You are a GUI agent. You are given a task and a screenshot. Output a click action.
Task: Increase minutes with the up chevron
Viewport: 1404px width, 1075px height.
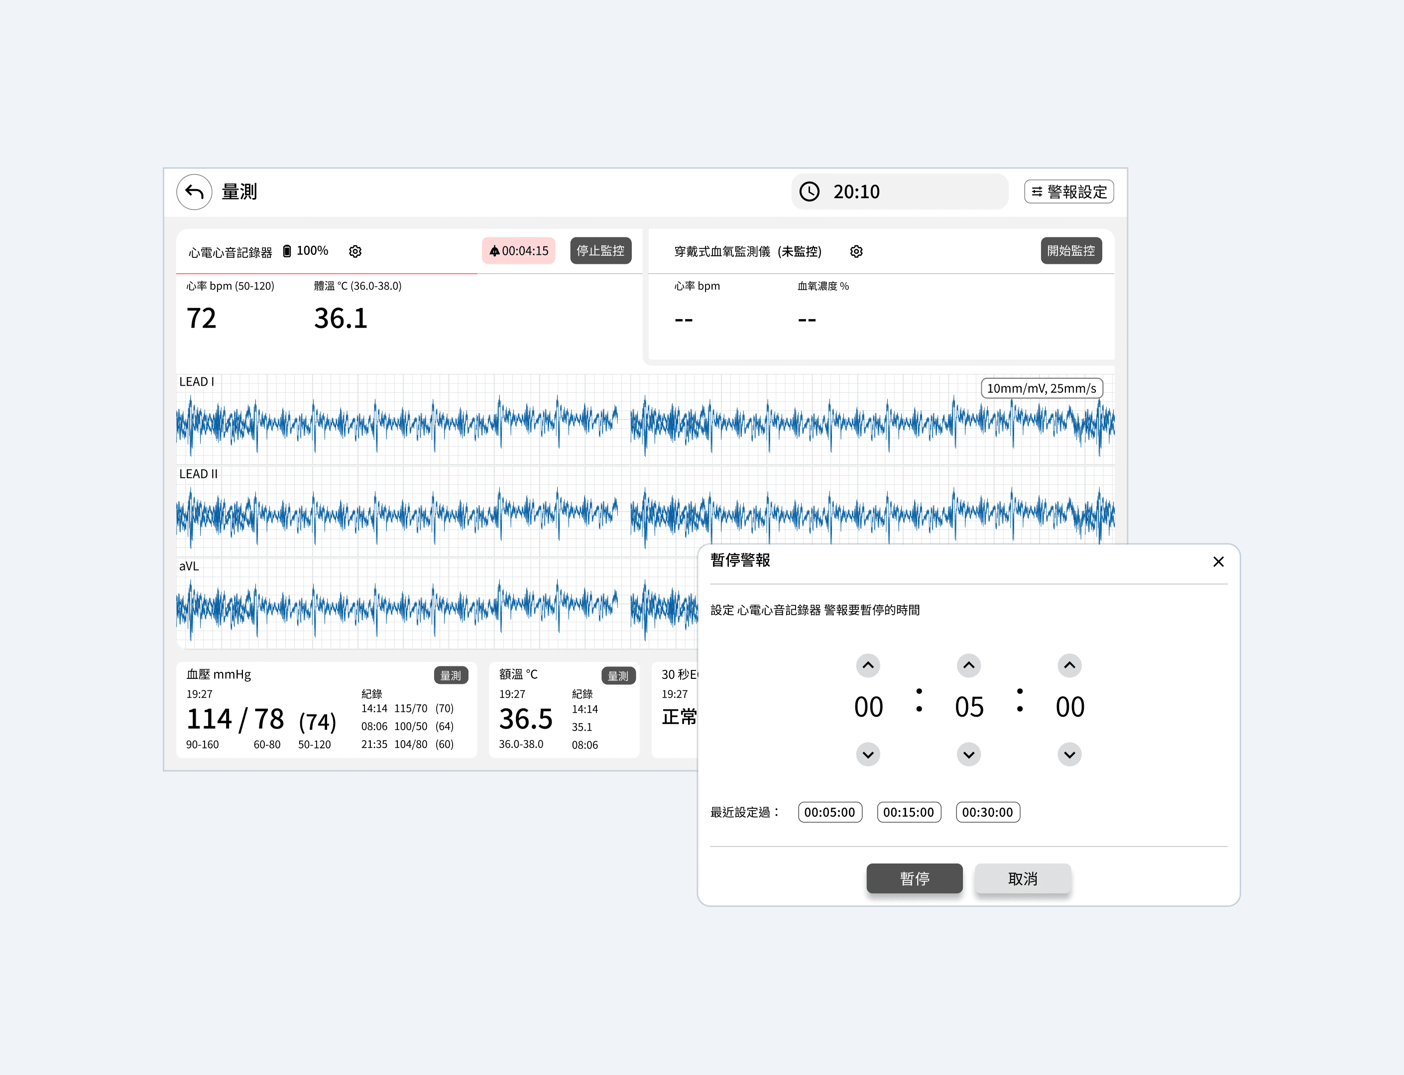coord(969,665)
